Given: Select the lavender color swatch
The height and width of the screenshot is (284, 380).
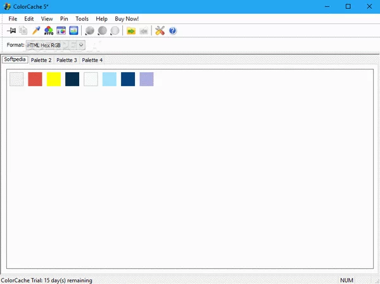Looking at the screenshot, I should tap(146, 79).
